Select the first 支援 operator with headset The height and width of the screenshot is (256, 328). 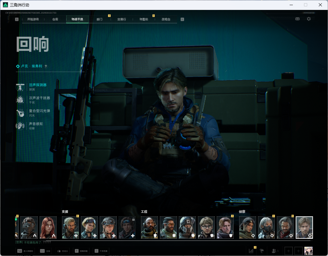[x=70, y=228]
